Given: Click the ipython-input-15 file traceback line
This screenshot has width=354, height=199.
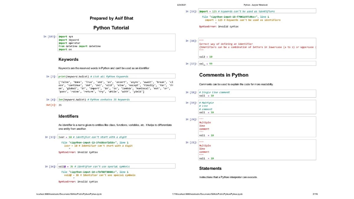Looking at the screenshot, I should coord(235,17).
